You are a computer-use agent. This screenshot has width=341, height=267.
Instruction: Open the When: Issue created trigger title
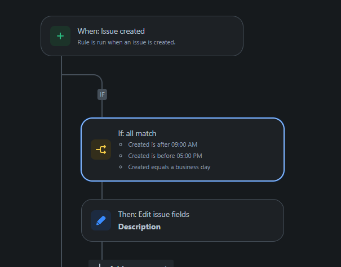point(111,31)
